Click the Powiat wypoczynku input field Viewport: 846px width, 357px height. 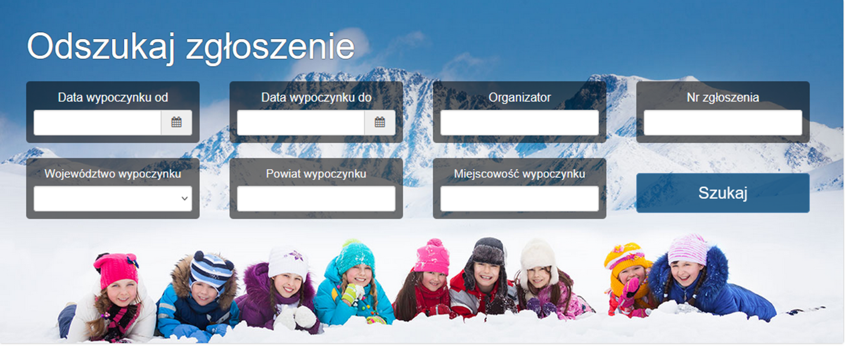[x=316, y=199]
